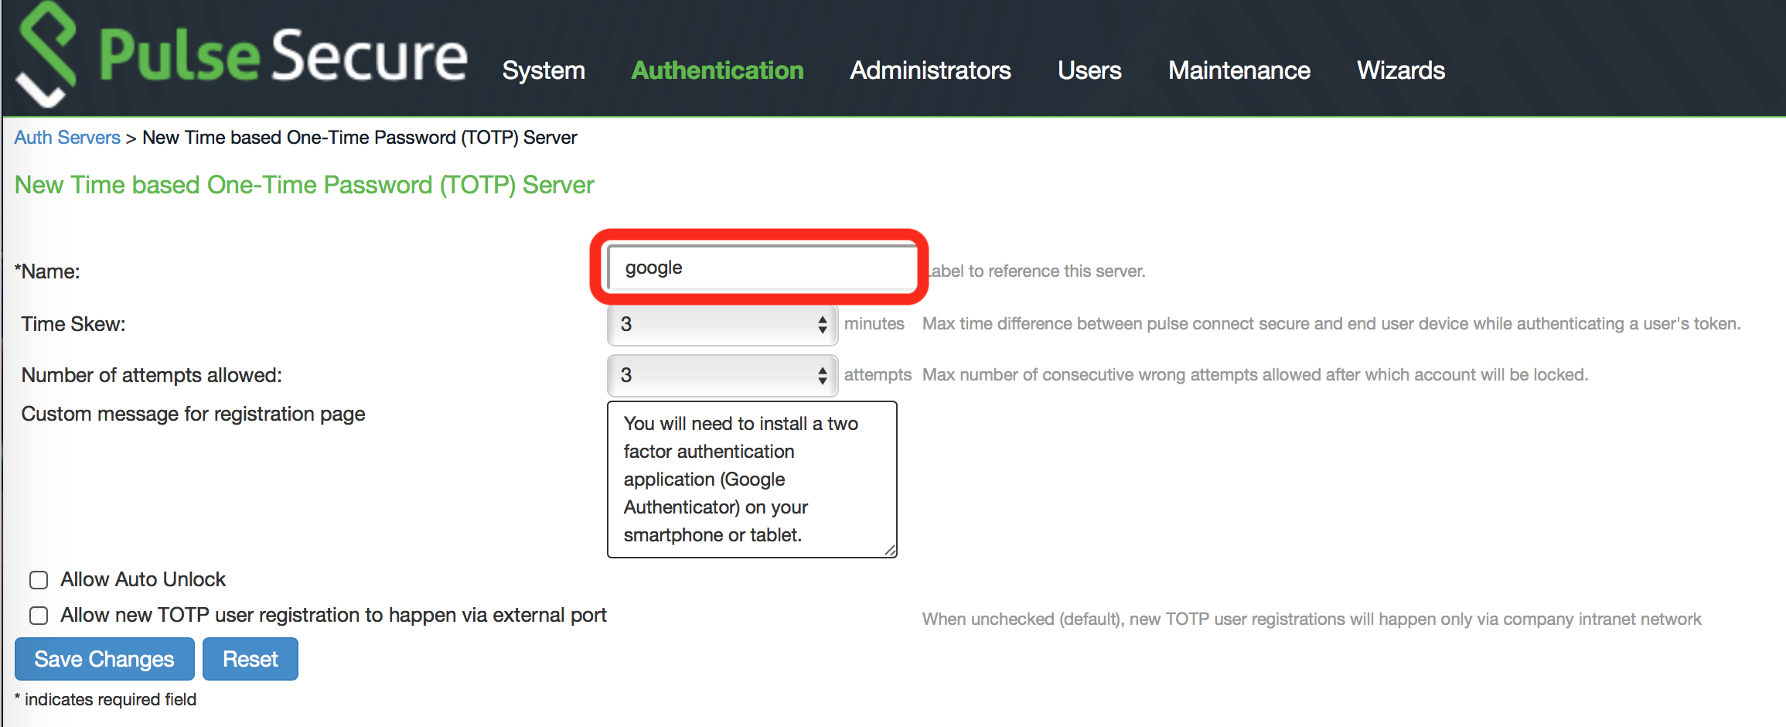Screen dimensions: 1786x727
Task: Click the green TOTP Server page heading
Action: [304, 185]
